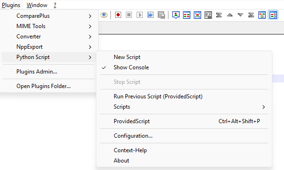
Task: Open the ? help menu
Action: click(55, 5)
